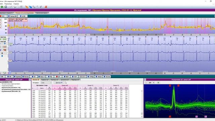Image resolution: width=215 pixels, height=121 pixels.
Task: Click the top red marker left of the QRS peak
Action: coord(170,86)
